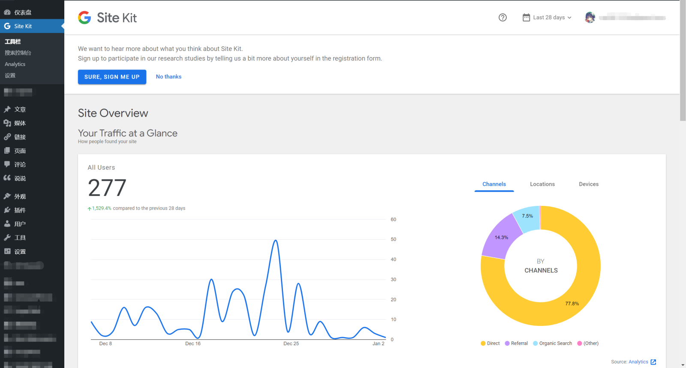Dismiss survey with No thanks link
The height and width of the screenshot is (368, 686).
[168, 77]
